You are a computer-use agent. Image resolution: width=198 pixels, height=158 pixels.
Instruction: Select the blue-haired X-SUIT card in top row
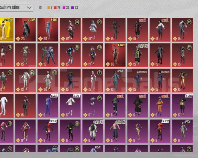[x=48, y=30]
